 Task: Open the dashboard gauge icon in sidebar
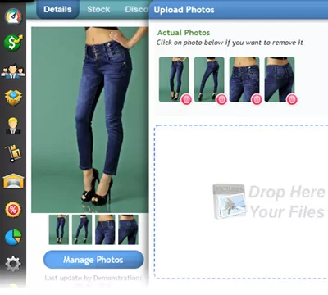point(13,16)
